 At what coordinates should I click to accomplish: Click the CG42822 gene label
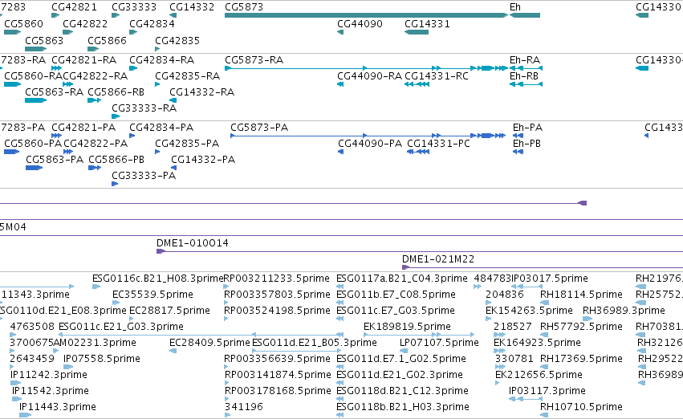click(x=85, y=24)
